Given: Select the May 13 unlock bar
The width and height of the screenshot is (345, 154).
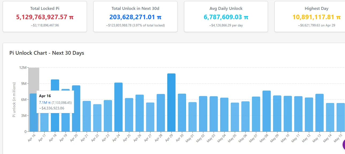Looking at the screenshot, I should click(x=319, y=113).
